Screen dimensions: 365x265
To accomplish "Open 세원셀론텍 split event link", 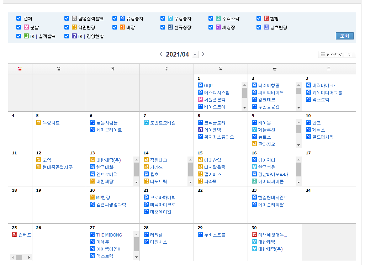I will [x=215, y=100].
